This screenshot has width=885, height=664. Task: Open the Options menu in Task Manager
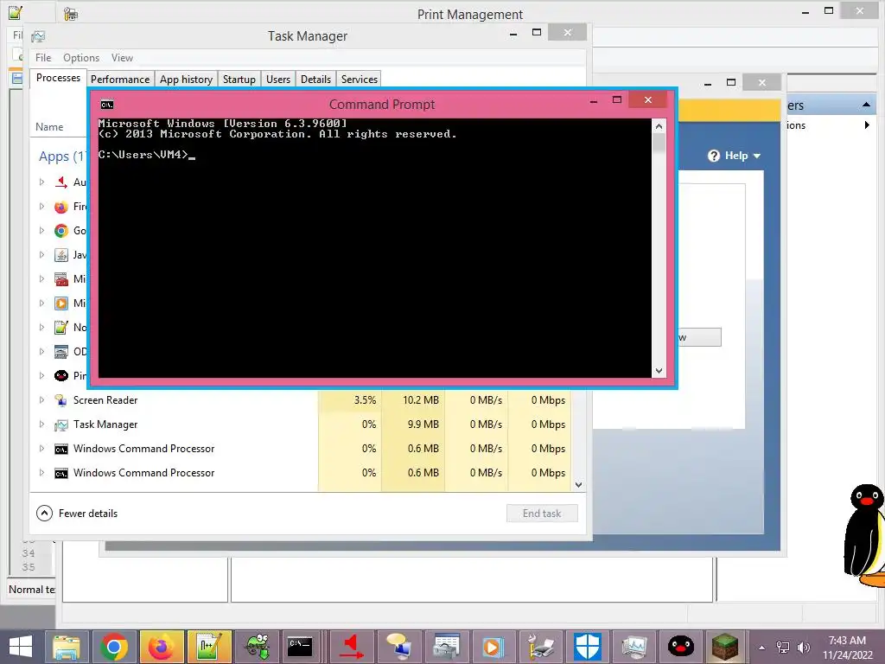point(81,58)
